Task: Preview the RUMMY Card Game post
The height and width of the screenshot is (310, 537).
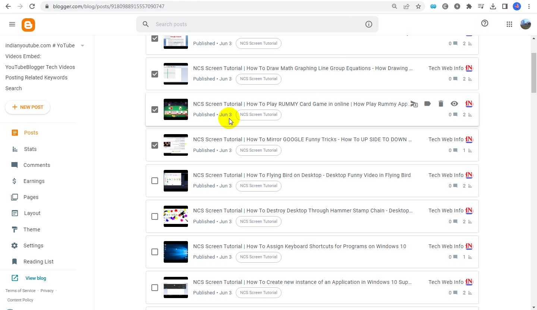Action: click(x=454, y=104)
